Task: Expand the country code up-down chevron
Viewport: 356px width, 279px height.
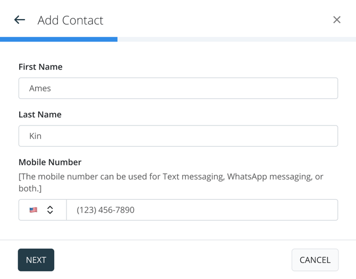Action: [x=50, y=210]
